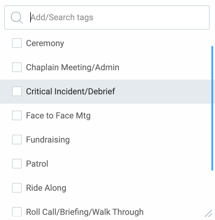Image resolution: width=215 pixels, height=220 pixels.
Task: Focus the Add/Search tags input field
Action: coord(118,17)
